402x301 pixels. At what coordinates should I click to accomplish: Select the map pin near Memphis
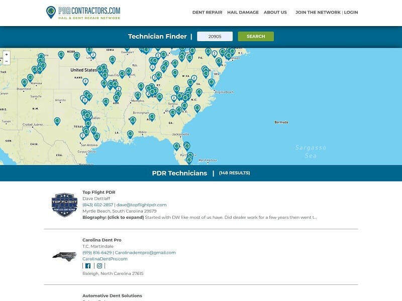[138, 96]
